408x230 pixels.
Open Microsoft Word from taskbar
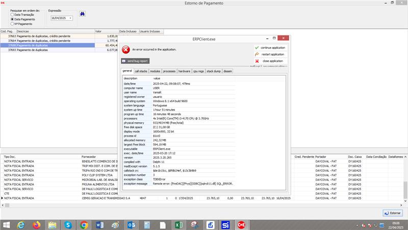(x=99, y=224)
